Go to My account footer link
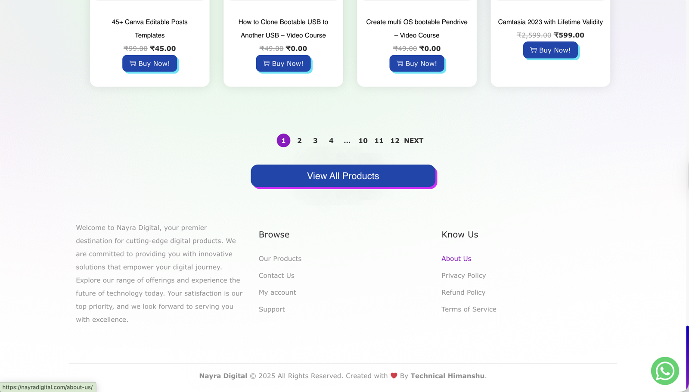The image size is (689, 392). (x=277, y=292)
